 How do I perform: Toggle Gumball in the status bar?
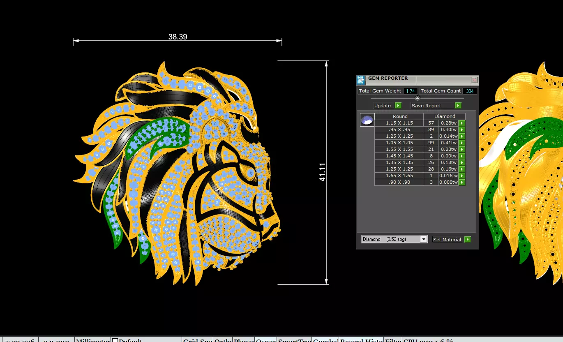[325, 340]
